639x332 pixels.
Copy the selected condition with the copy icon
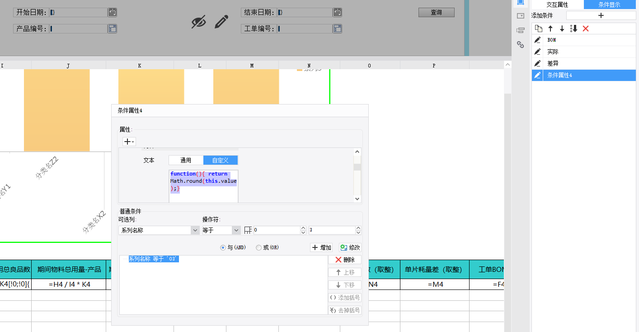(538, 28)
